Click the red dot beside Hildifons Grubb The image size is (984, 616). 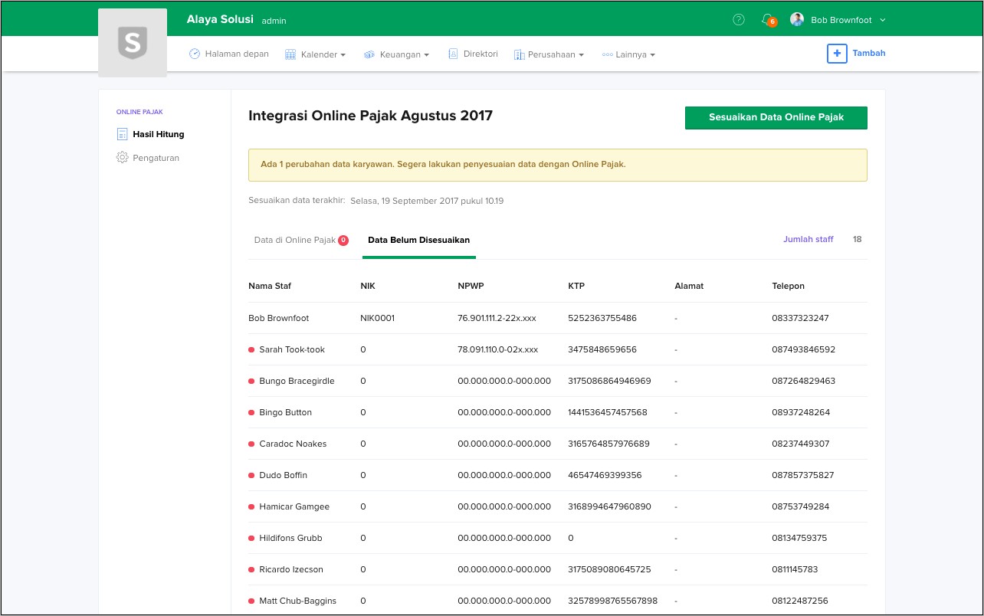251,538
